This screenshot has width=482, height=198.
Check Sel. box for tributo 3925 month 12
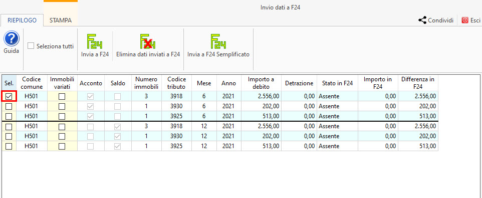(9, 146)
